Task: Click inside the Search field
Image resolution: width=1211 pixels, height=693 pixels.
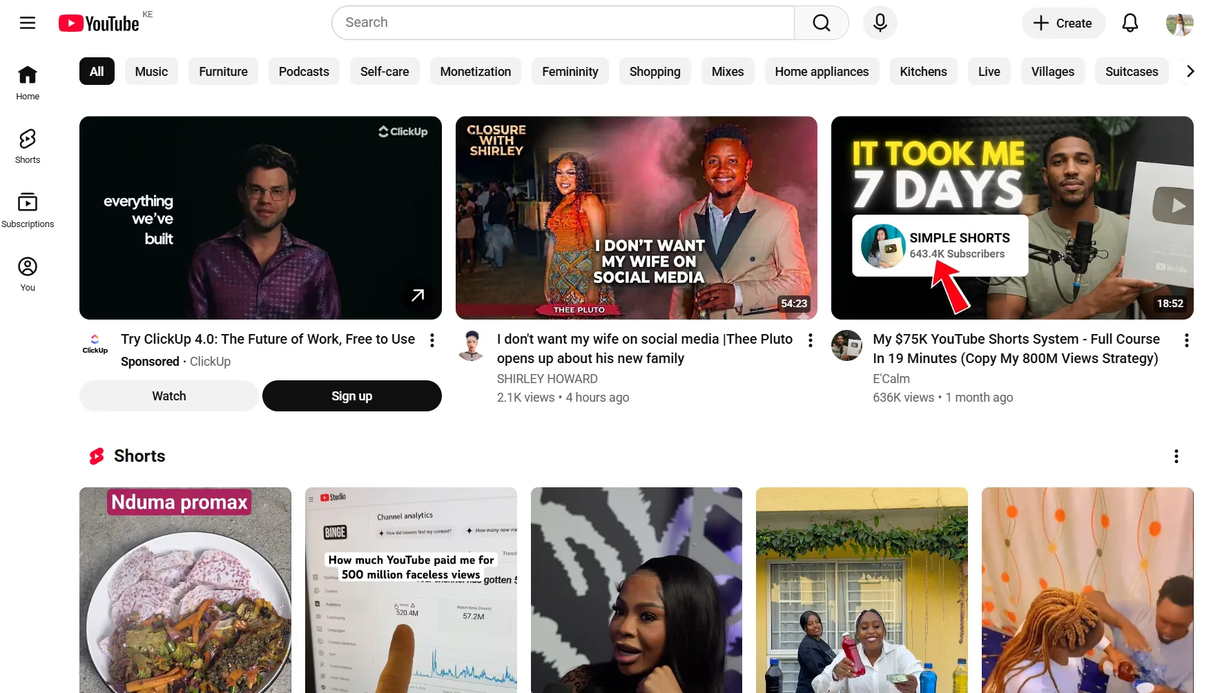Action: [x=563, y=23]
